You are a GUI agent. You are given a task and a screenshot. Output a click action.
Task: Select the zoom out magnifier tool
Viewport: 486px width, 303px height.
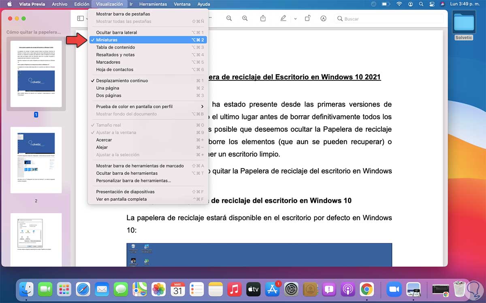(229, 18)
